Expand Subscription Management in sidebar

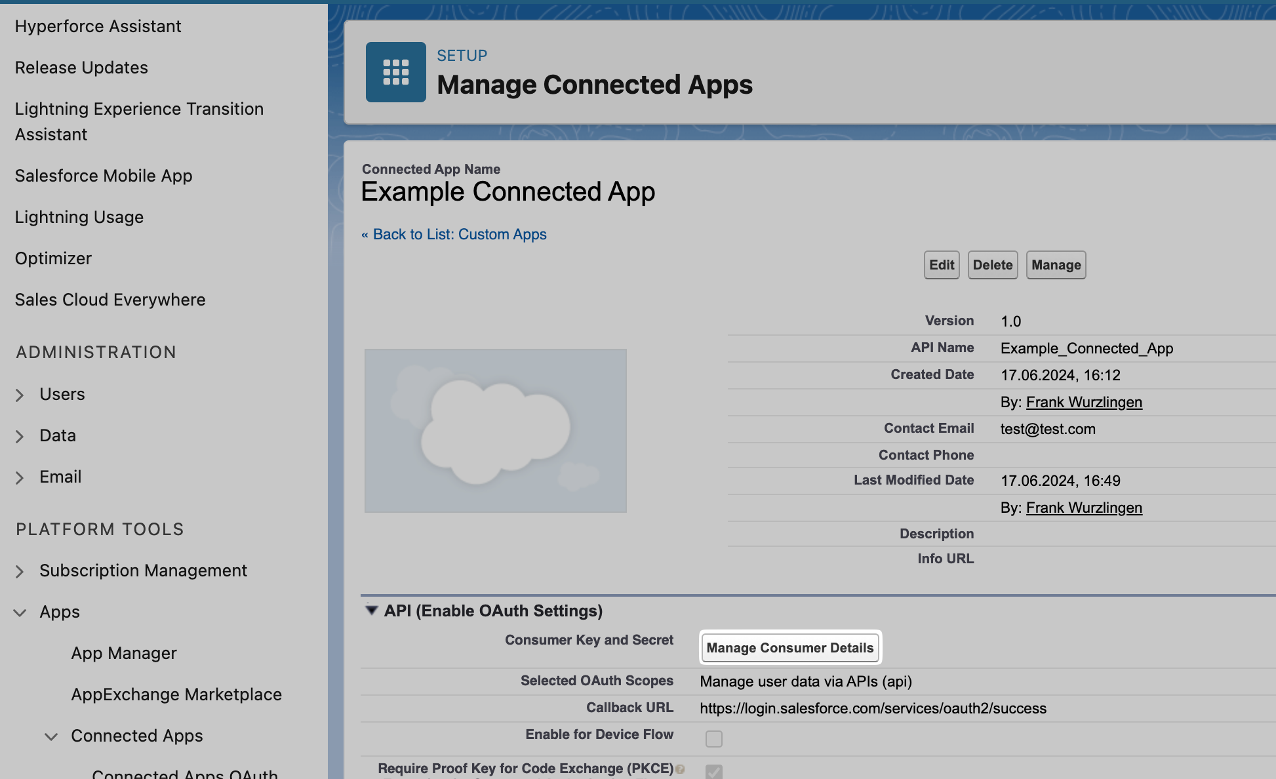(20, 571)
